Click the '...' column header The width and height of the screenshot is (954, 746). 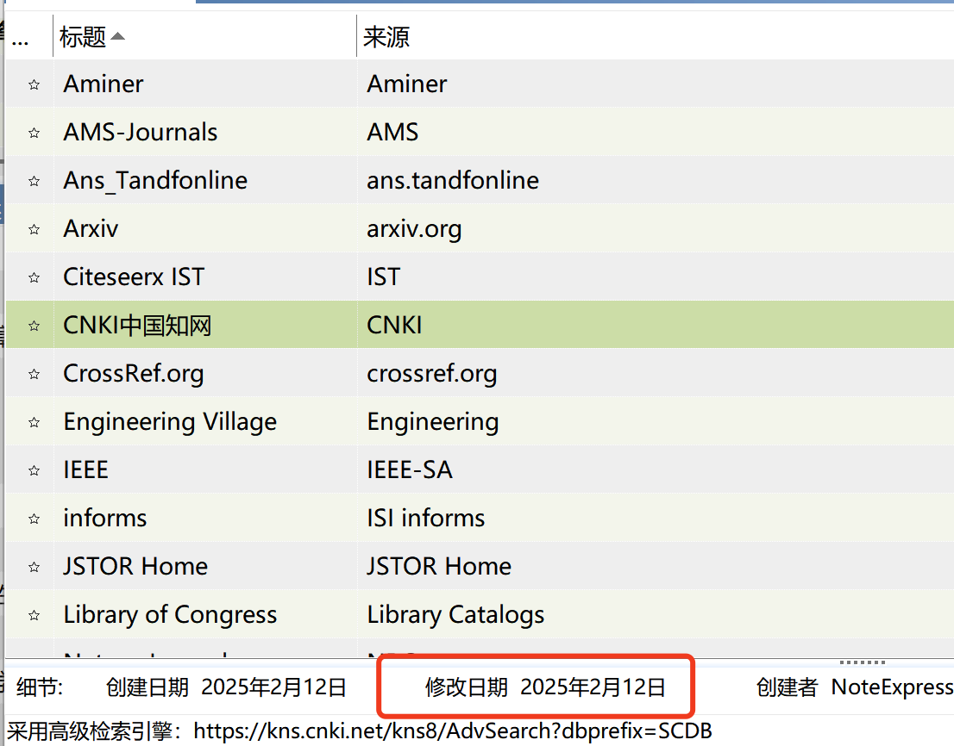[x=28, y=37]
